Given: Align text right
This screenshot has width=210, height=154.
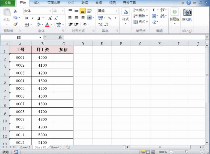Looking at the screenshot, I should 82,17.
